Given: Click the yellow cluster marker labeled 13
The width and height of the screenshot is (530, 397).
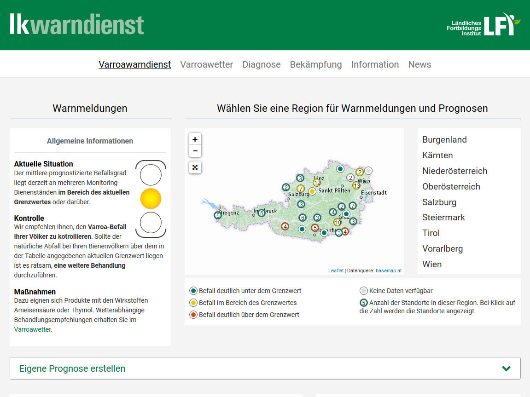Looking at the screenshot, I should 356,185.
